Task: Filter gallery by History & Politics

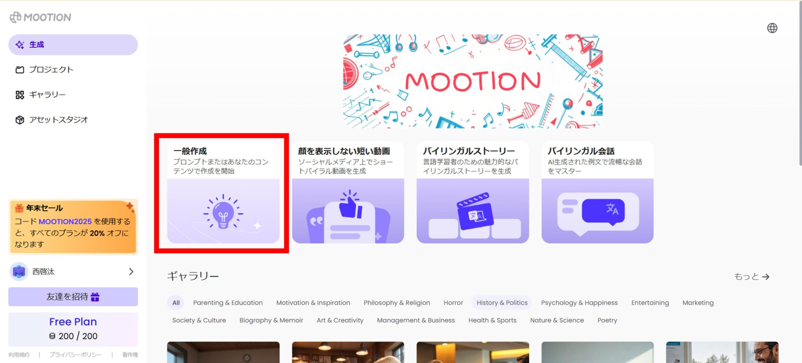Action: coord(502,303)
